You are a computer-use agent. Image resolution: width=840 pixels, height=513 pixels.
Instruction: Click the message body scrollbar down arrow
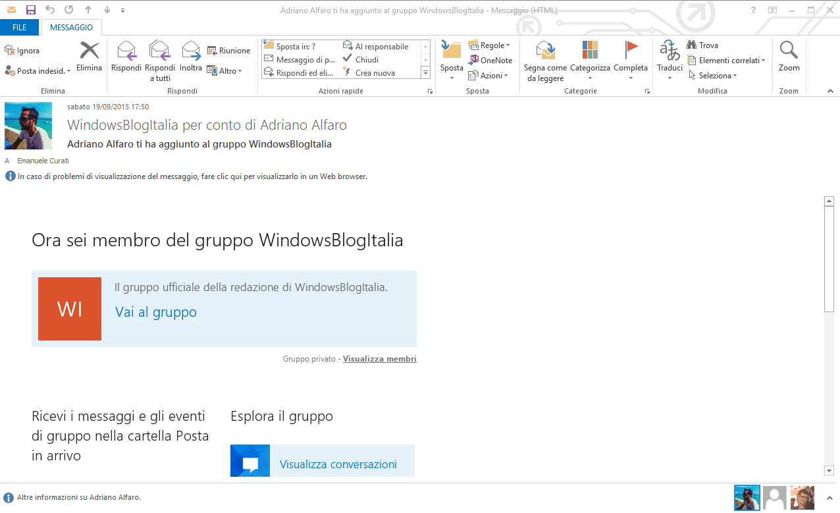click(x=829, y=470)
